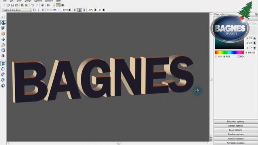Screen dimensions: 258x145
Task: Open color options icon in left toolbar
Action: [x=3, y=23]
